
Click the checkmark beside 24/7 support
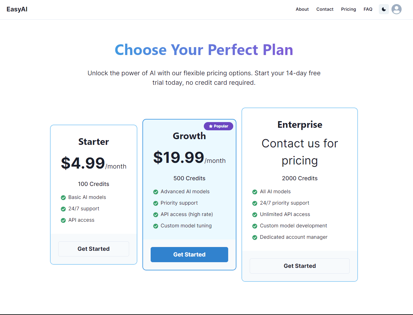[x=63, y=209]
